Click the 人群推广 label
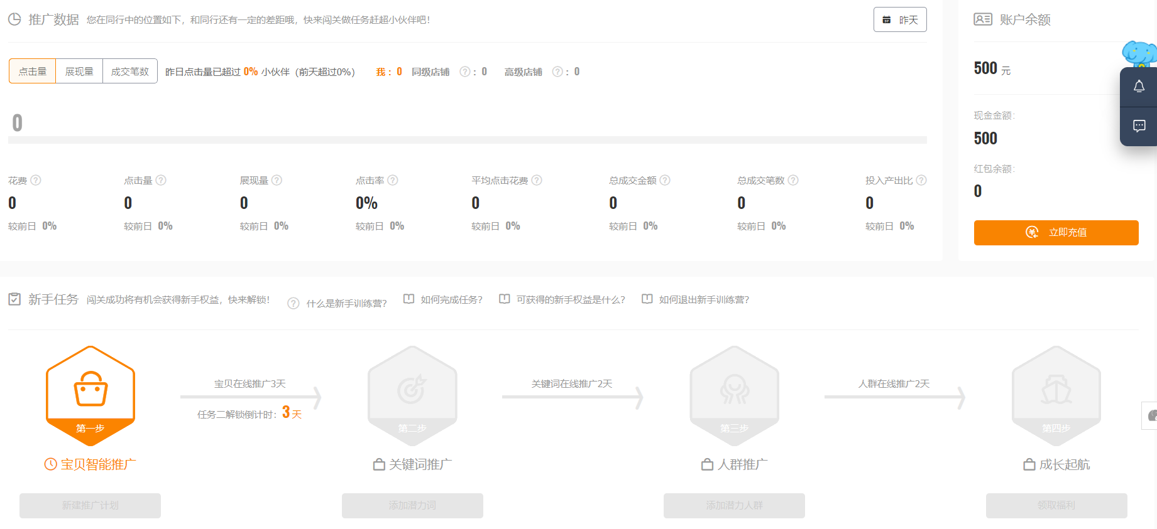This screenshot has height=529, width=1157. pos(743,464)
